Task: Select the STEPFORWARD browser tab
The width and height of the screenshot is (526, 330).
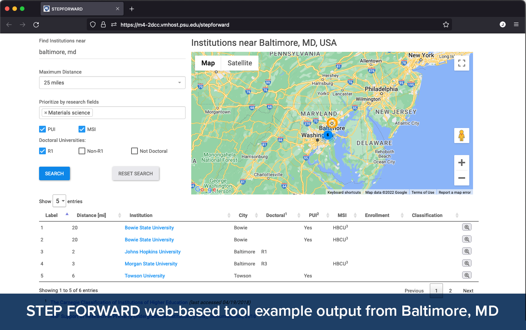Action: 82,9
